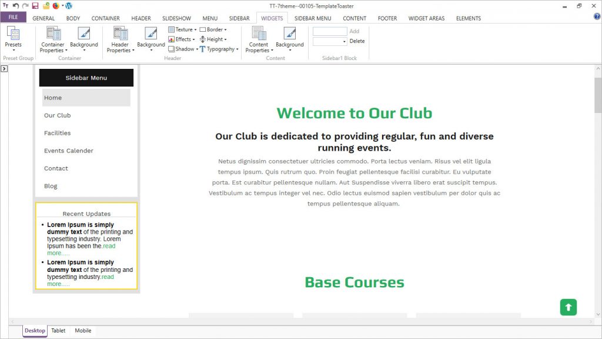
Task: Click the green scroll-to-top arrow button
Action: tap(568, 307)
